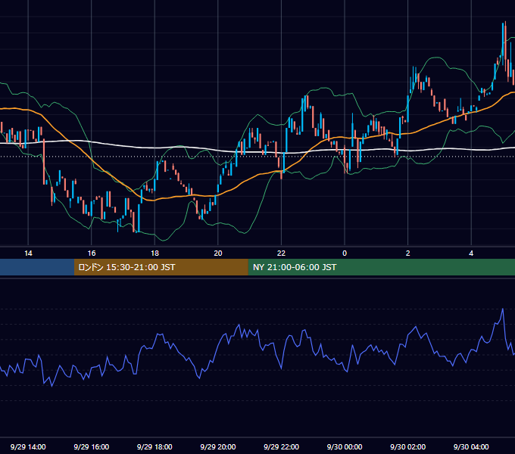Click the 9/30 02:00 time label

point(407,446)
